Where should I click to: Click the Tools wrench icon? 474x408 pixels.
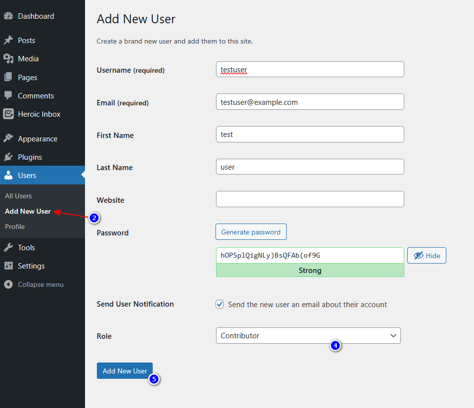pos(8,247)
